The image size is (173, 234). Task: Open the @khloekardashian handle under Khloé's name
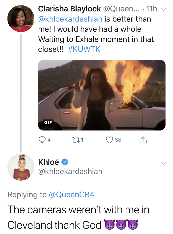tap(70, 171)
